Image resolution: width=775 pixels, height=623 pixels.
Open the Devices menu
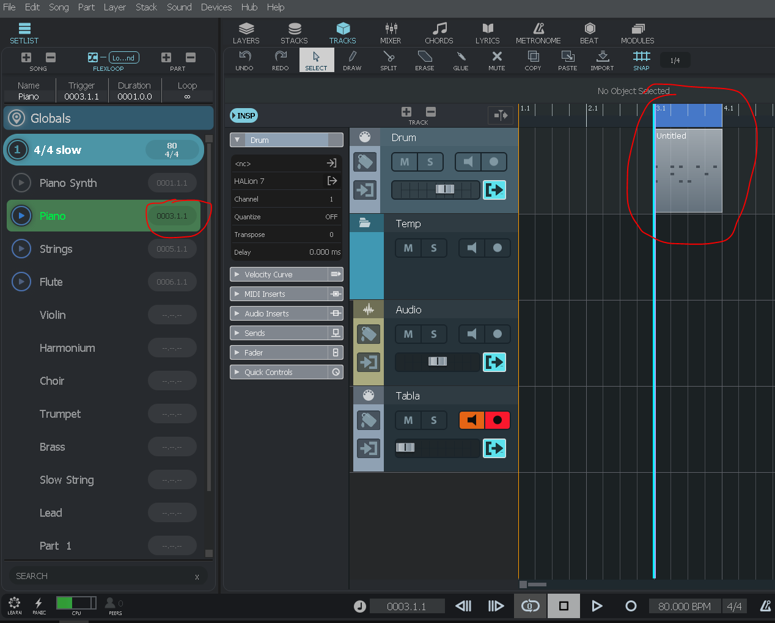(216, 7)
